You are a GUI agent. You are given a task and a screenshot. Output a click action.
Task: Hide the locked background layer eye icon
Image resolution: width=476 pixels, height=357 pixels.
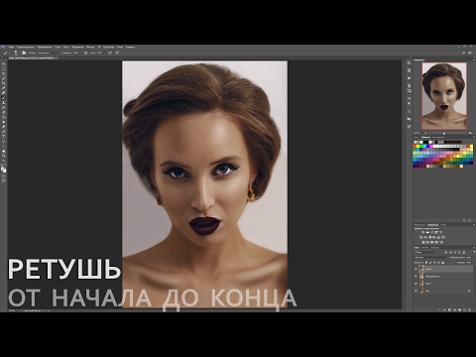[x=416, y=291]
